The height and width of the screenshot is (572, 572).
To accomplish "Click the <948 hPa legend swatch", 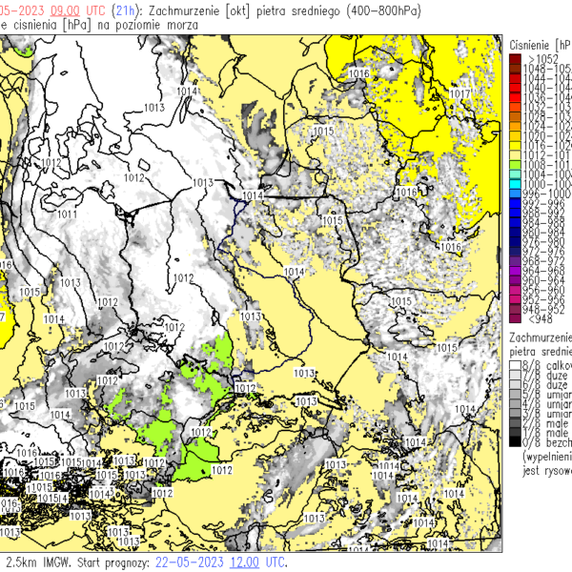I will click(x=515, y=317).
